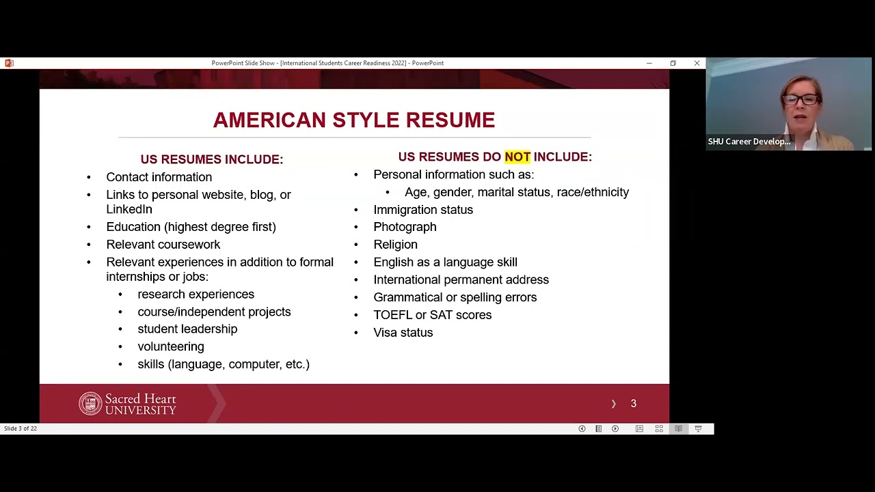Click 'Personal information such as:' bullet
875x492 pixels.
click(453, 174)
